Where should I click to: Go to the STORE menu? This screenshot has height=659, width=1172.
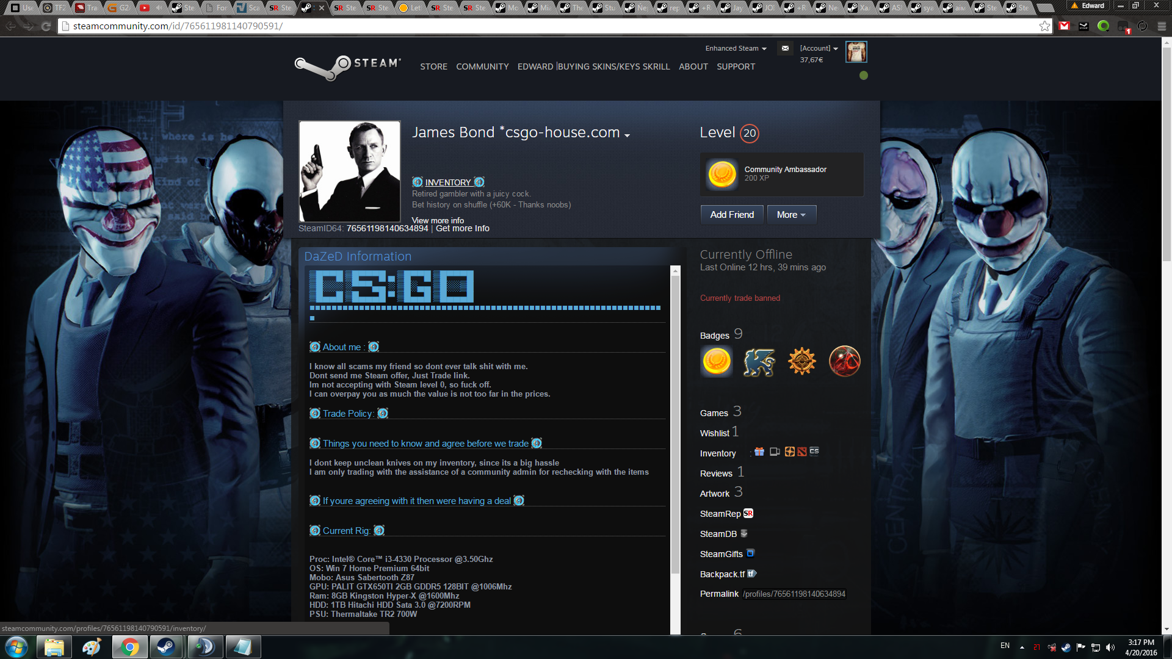click(x=433, y=67)
